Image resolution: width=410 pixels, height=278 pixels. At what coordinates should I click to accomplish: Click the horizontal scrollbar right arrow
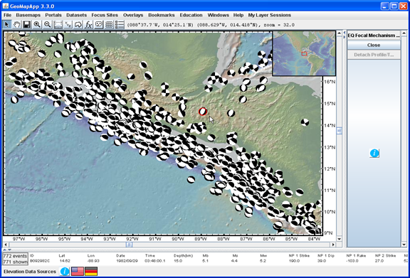(x=333, y=245)
